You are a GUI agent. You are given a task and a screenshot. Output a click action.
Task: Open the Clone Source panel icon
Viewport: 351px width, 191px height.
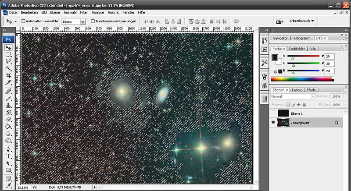point(265,85)
